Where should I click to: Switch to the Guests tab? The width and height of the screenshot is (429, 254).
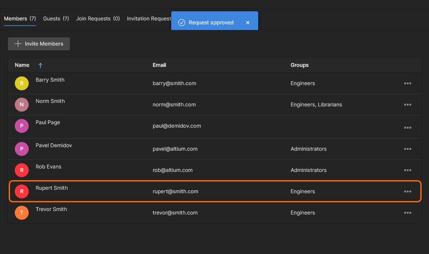(56, 19)
